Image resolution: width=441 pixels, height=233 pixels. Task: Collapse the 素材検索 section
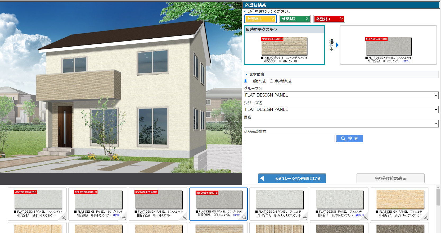point(246,75)
